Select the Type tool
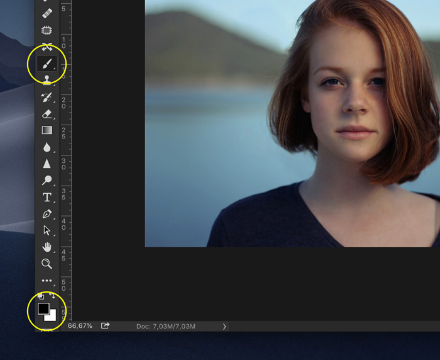This screenshot has height=360, width=440. coord(47,197)
